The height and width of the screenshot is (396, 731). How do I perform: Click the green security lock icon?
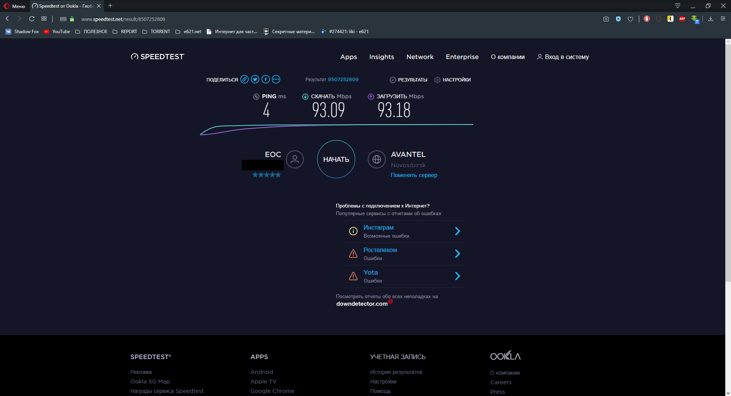(x=72, y=19)
